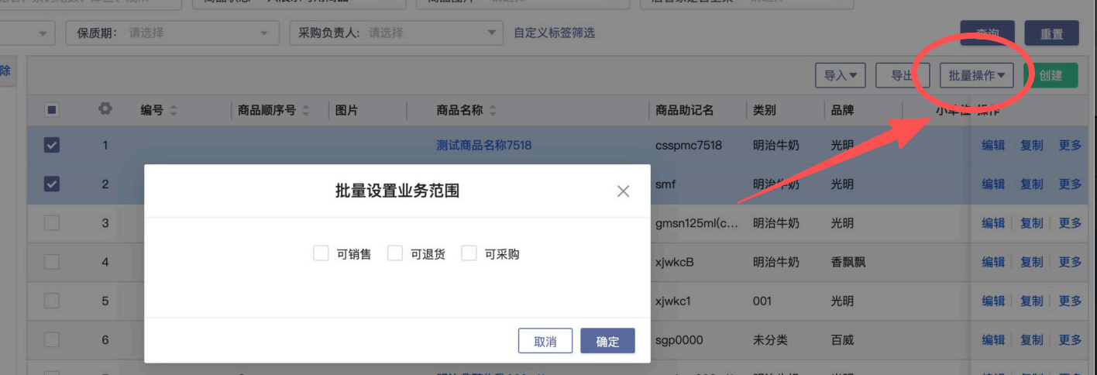The height and width of the screenshot is (375, 1097).
Task: Toggle the select-all header checkbox
Action: (x=51, y=110)
